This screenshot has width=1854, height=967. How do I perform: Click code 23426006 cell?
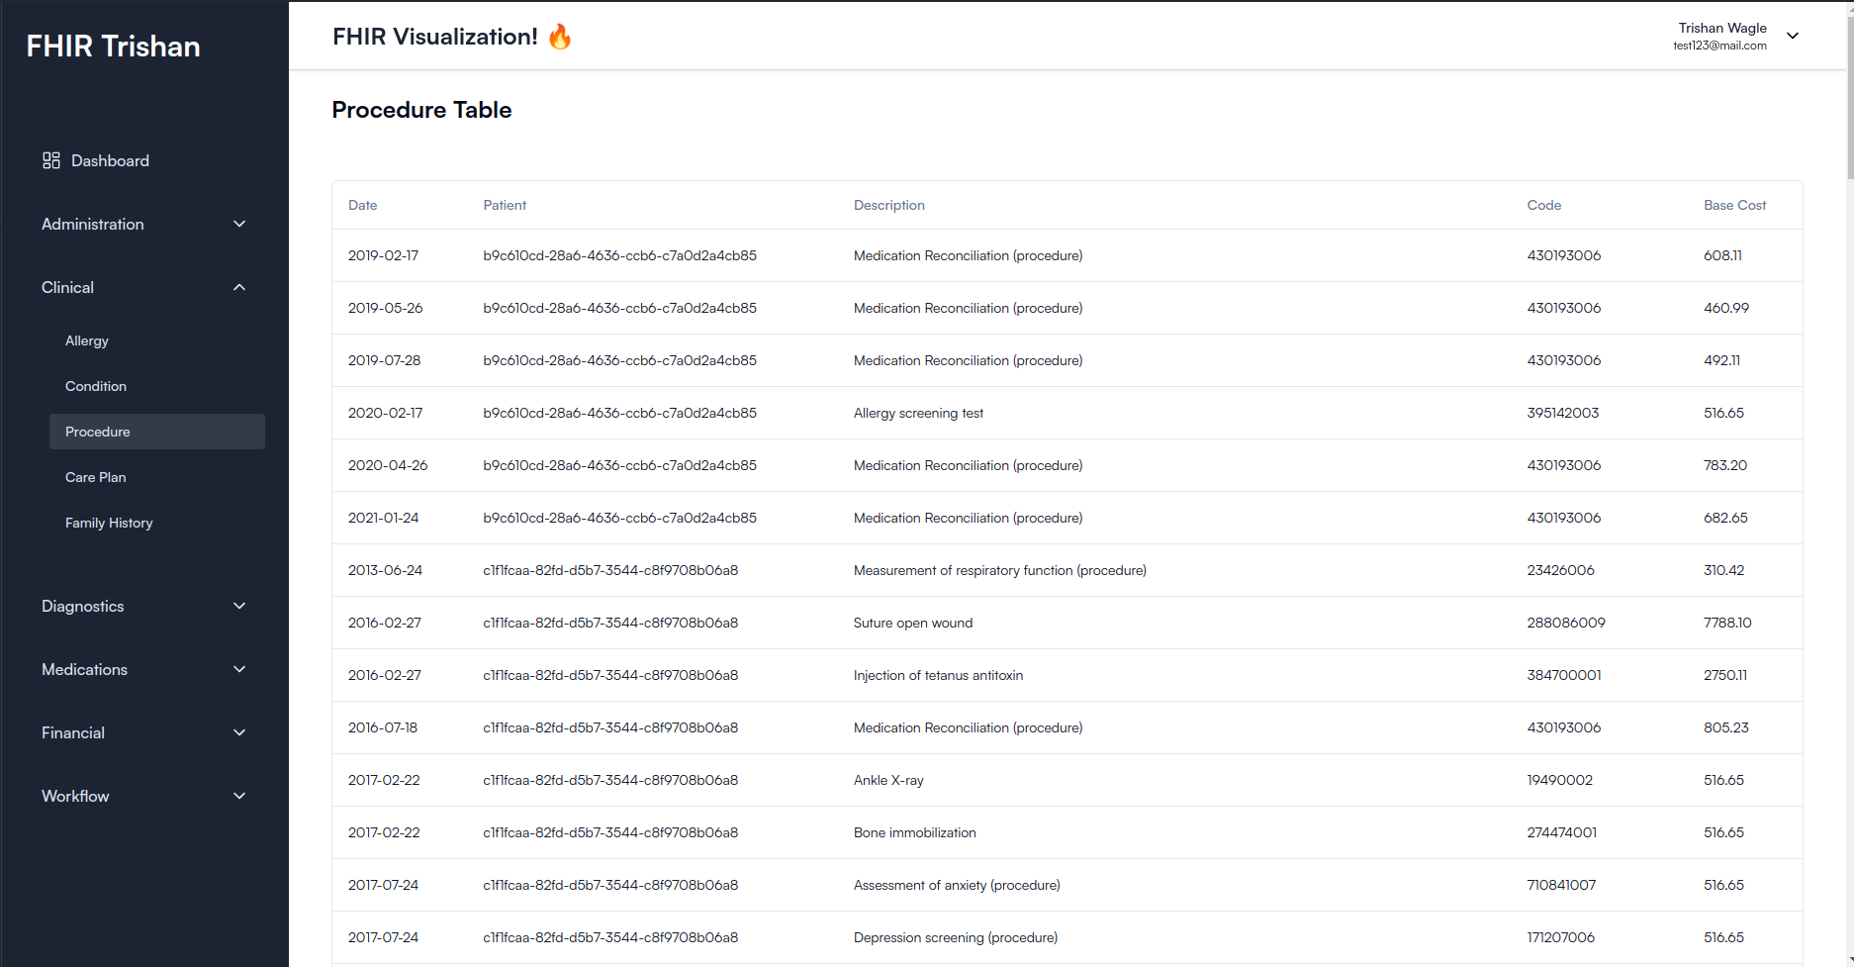click(x=1560, y=570)
